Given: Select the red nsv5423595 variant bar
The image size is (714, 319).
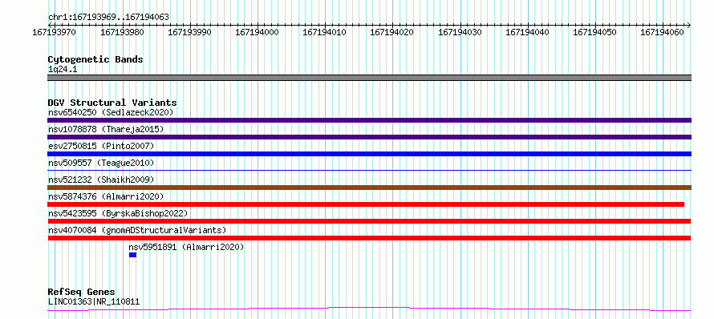Looking at the screenshot, I should (x=369, y=221).
